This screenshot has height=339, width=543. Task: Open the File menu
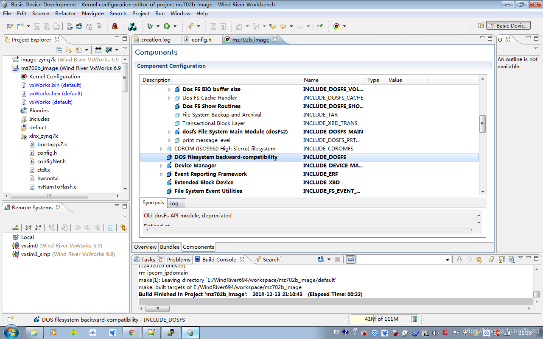[7, 13]
